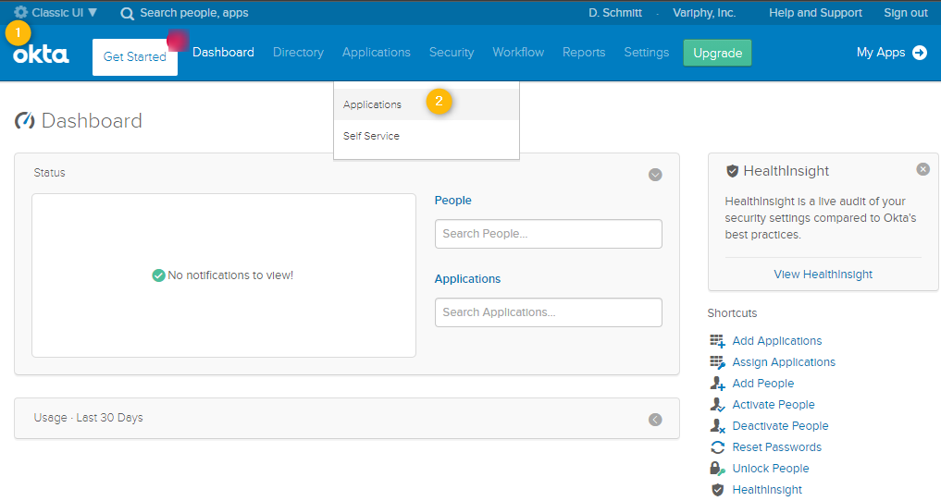Open the Reports menu
Image resolution: width=941 pixels, height=501 pixels.
pos(584,52)
